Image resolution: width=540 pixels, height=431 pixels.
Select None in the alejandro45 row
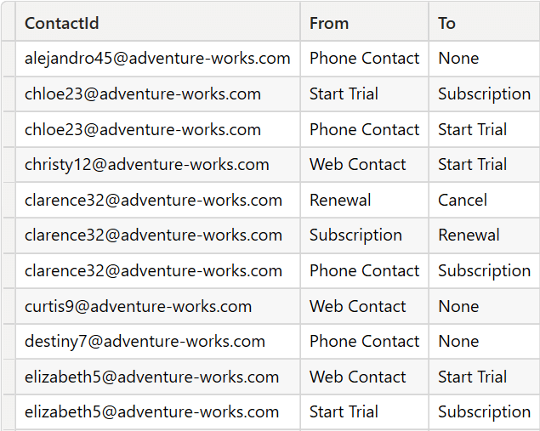(484, 59)
